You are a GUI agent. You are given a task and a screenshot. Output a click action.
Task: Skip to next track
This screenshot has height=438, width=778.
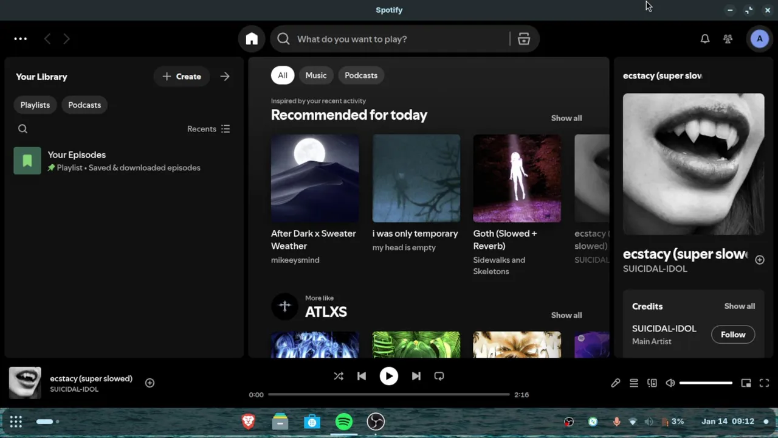(x=416, y=376)
